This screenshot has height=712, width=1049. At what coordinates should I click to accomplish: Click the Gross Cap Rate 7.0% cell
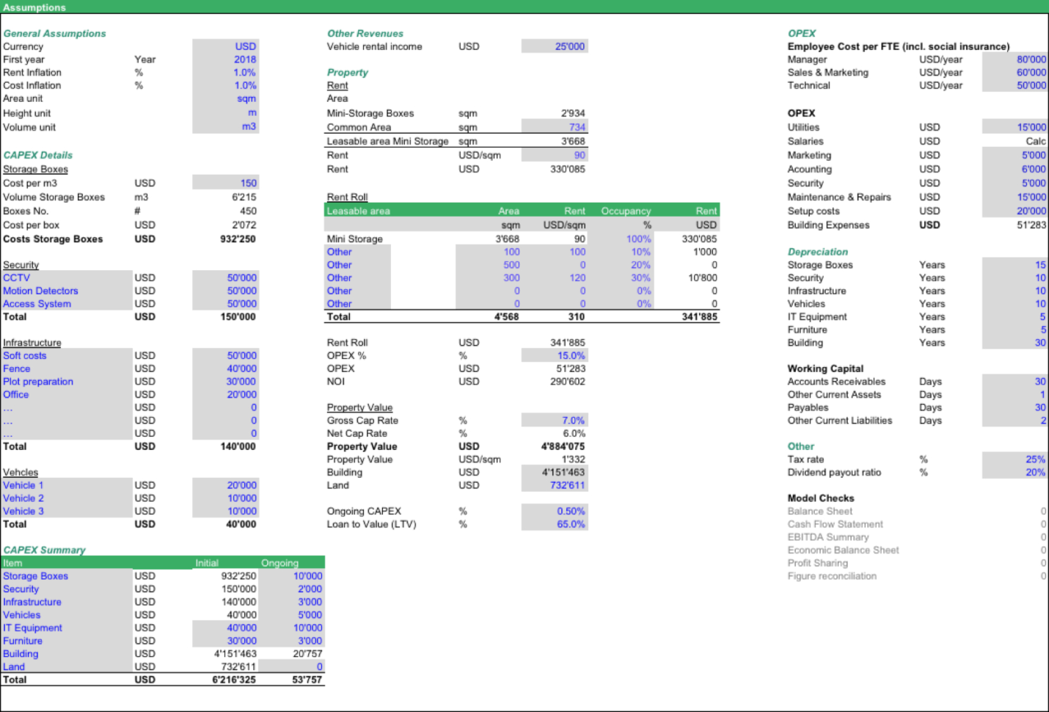point(555,420)
